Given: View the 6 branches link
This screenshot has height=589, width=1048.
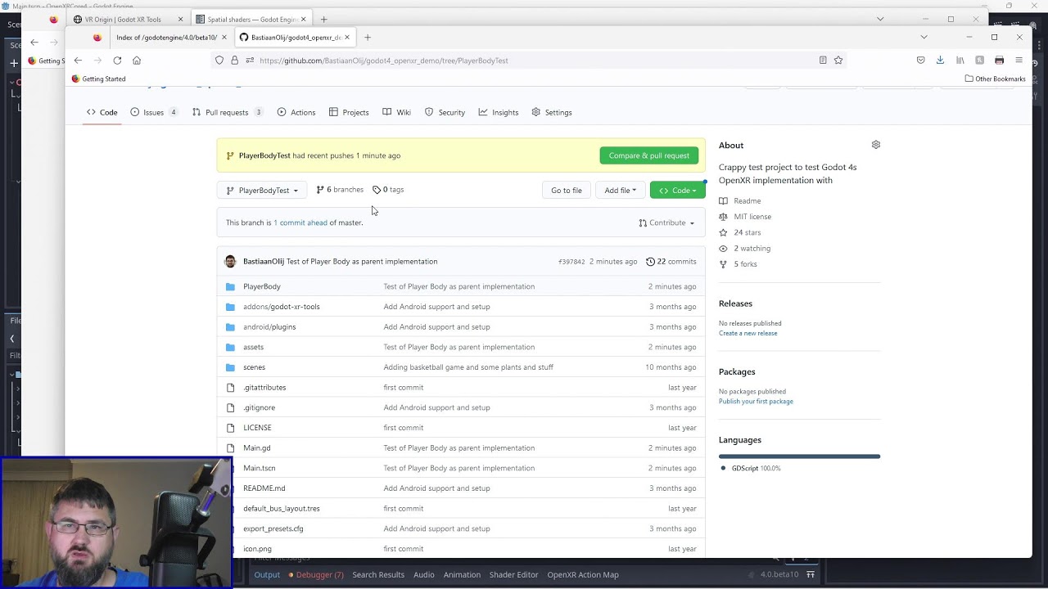Looking at the screenshot, I should pos(340,190).
